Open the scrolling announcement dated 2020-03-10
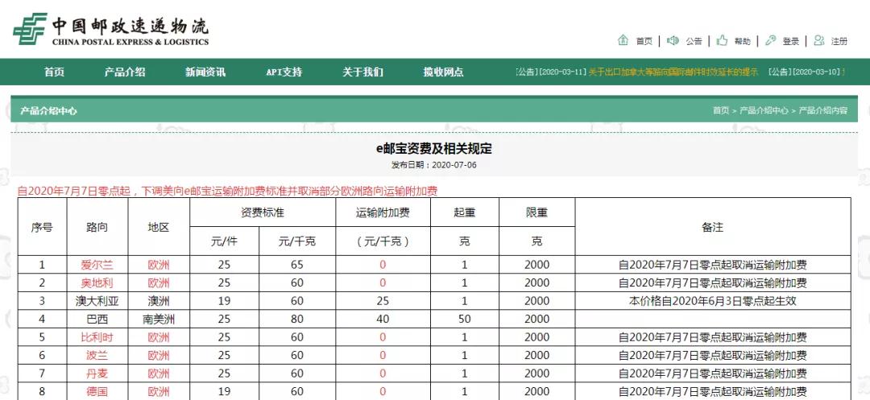The width and height of the screenshot is (870, 400). (x=806, y=72)
